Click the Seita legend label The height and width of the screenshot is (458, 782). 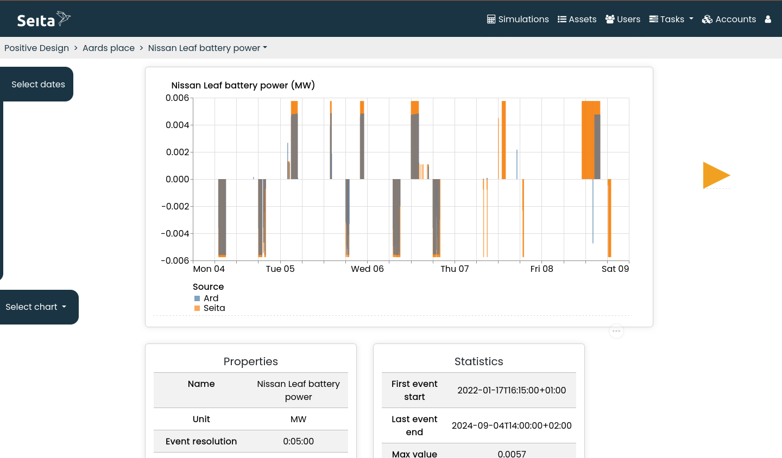coord(214,308)
